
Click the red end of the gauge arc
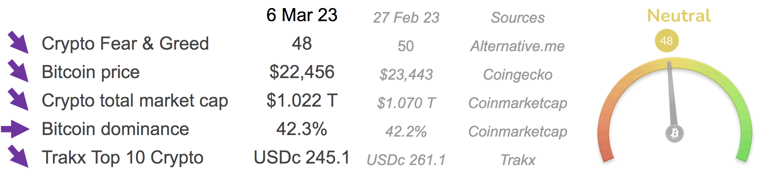click(606, 154)
